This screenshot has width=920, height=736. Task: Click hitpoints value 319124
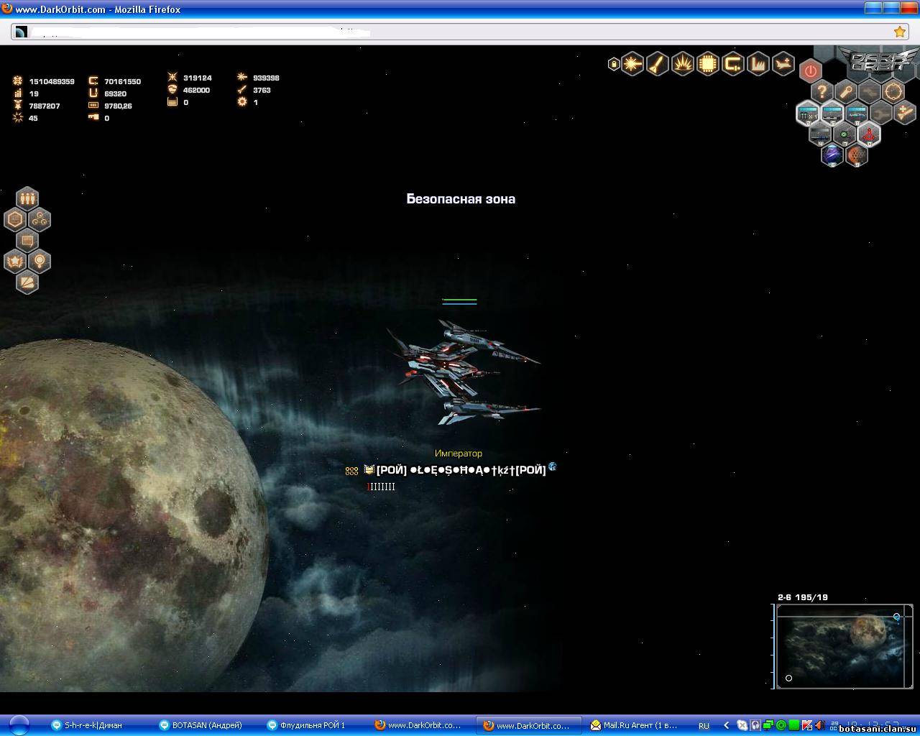198,78
